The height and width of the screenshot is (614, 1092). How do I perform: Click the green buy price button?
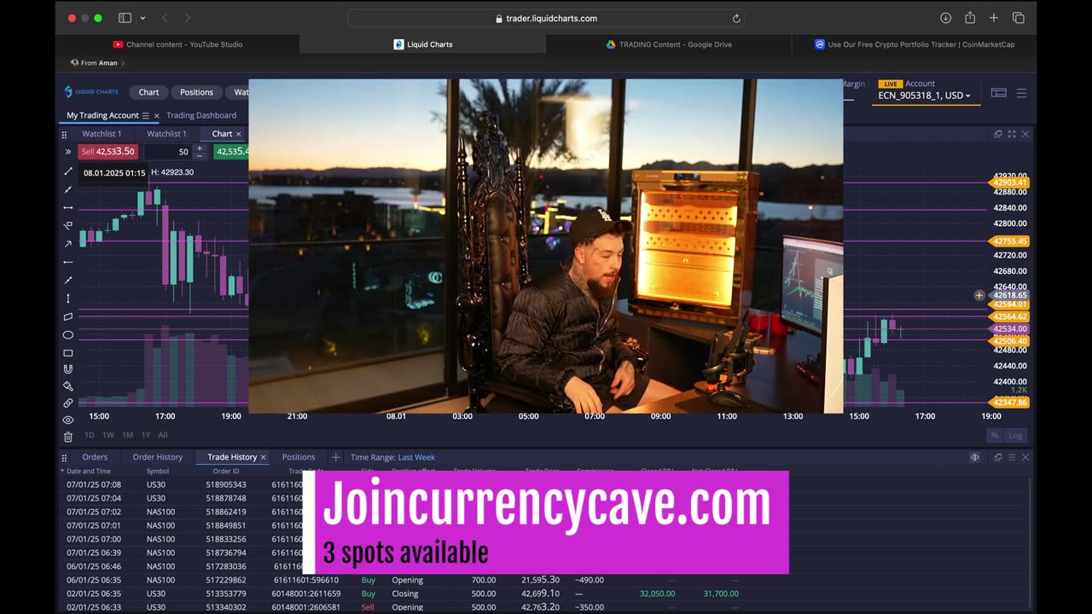[231, 152]
